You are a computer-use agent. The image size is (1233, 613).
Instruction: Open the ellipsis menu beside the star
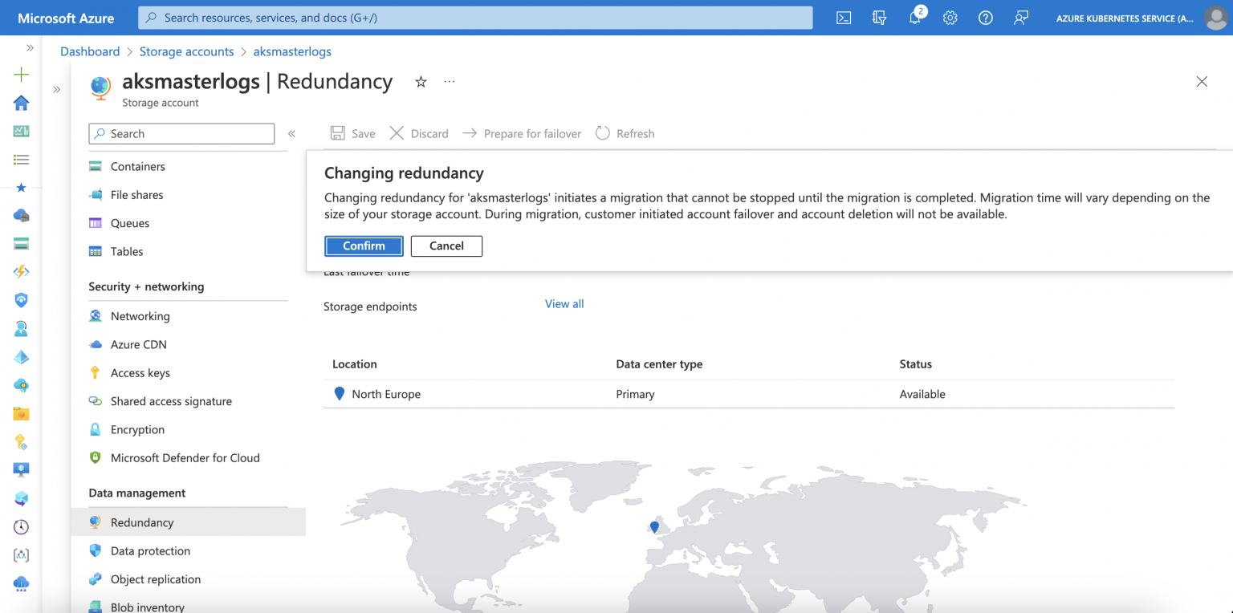449,82
